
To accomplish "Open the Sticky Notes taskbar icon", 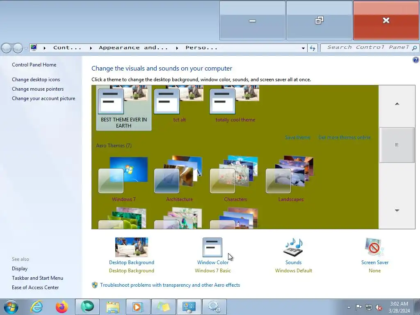I will [164, 307].
